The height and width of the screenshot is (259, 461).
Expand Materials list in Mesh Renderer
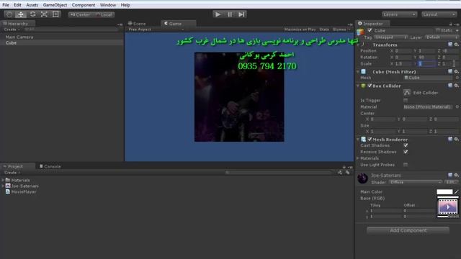click(358, 158)
